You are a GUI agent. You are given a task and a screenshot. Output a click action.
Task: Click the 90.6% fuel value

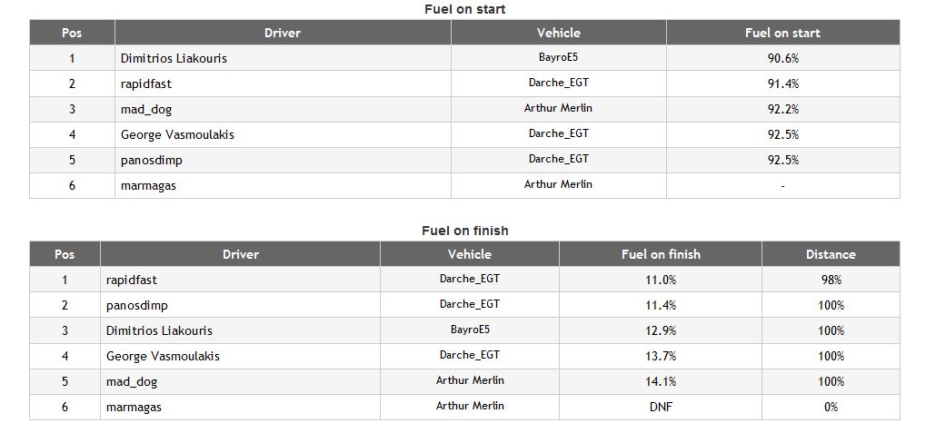(782, 58)
